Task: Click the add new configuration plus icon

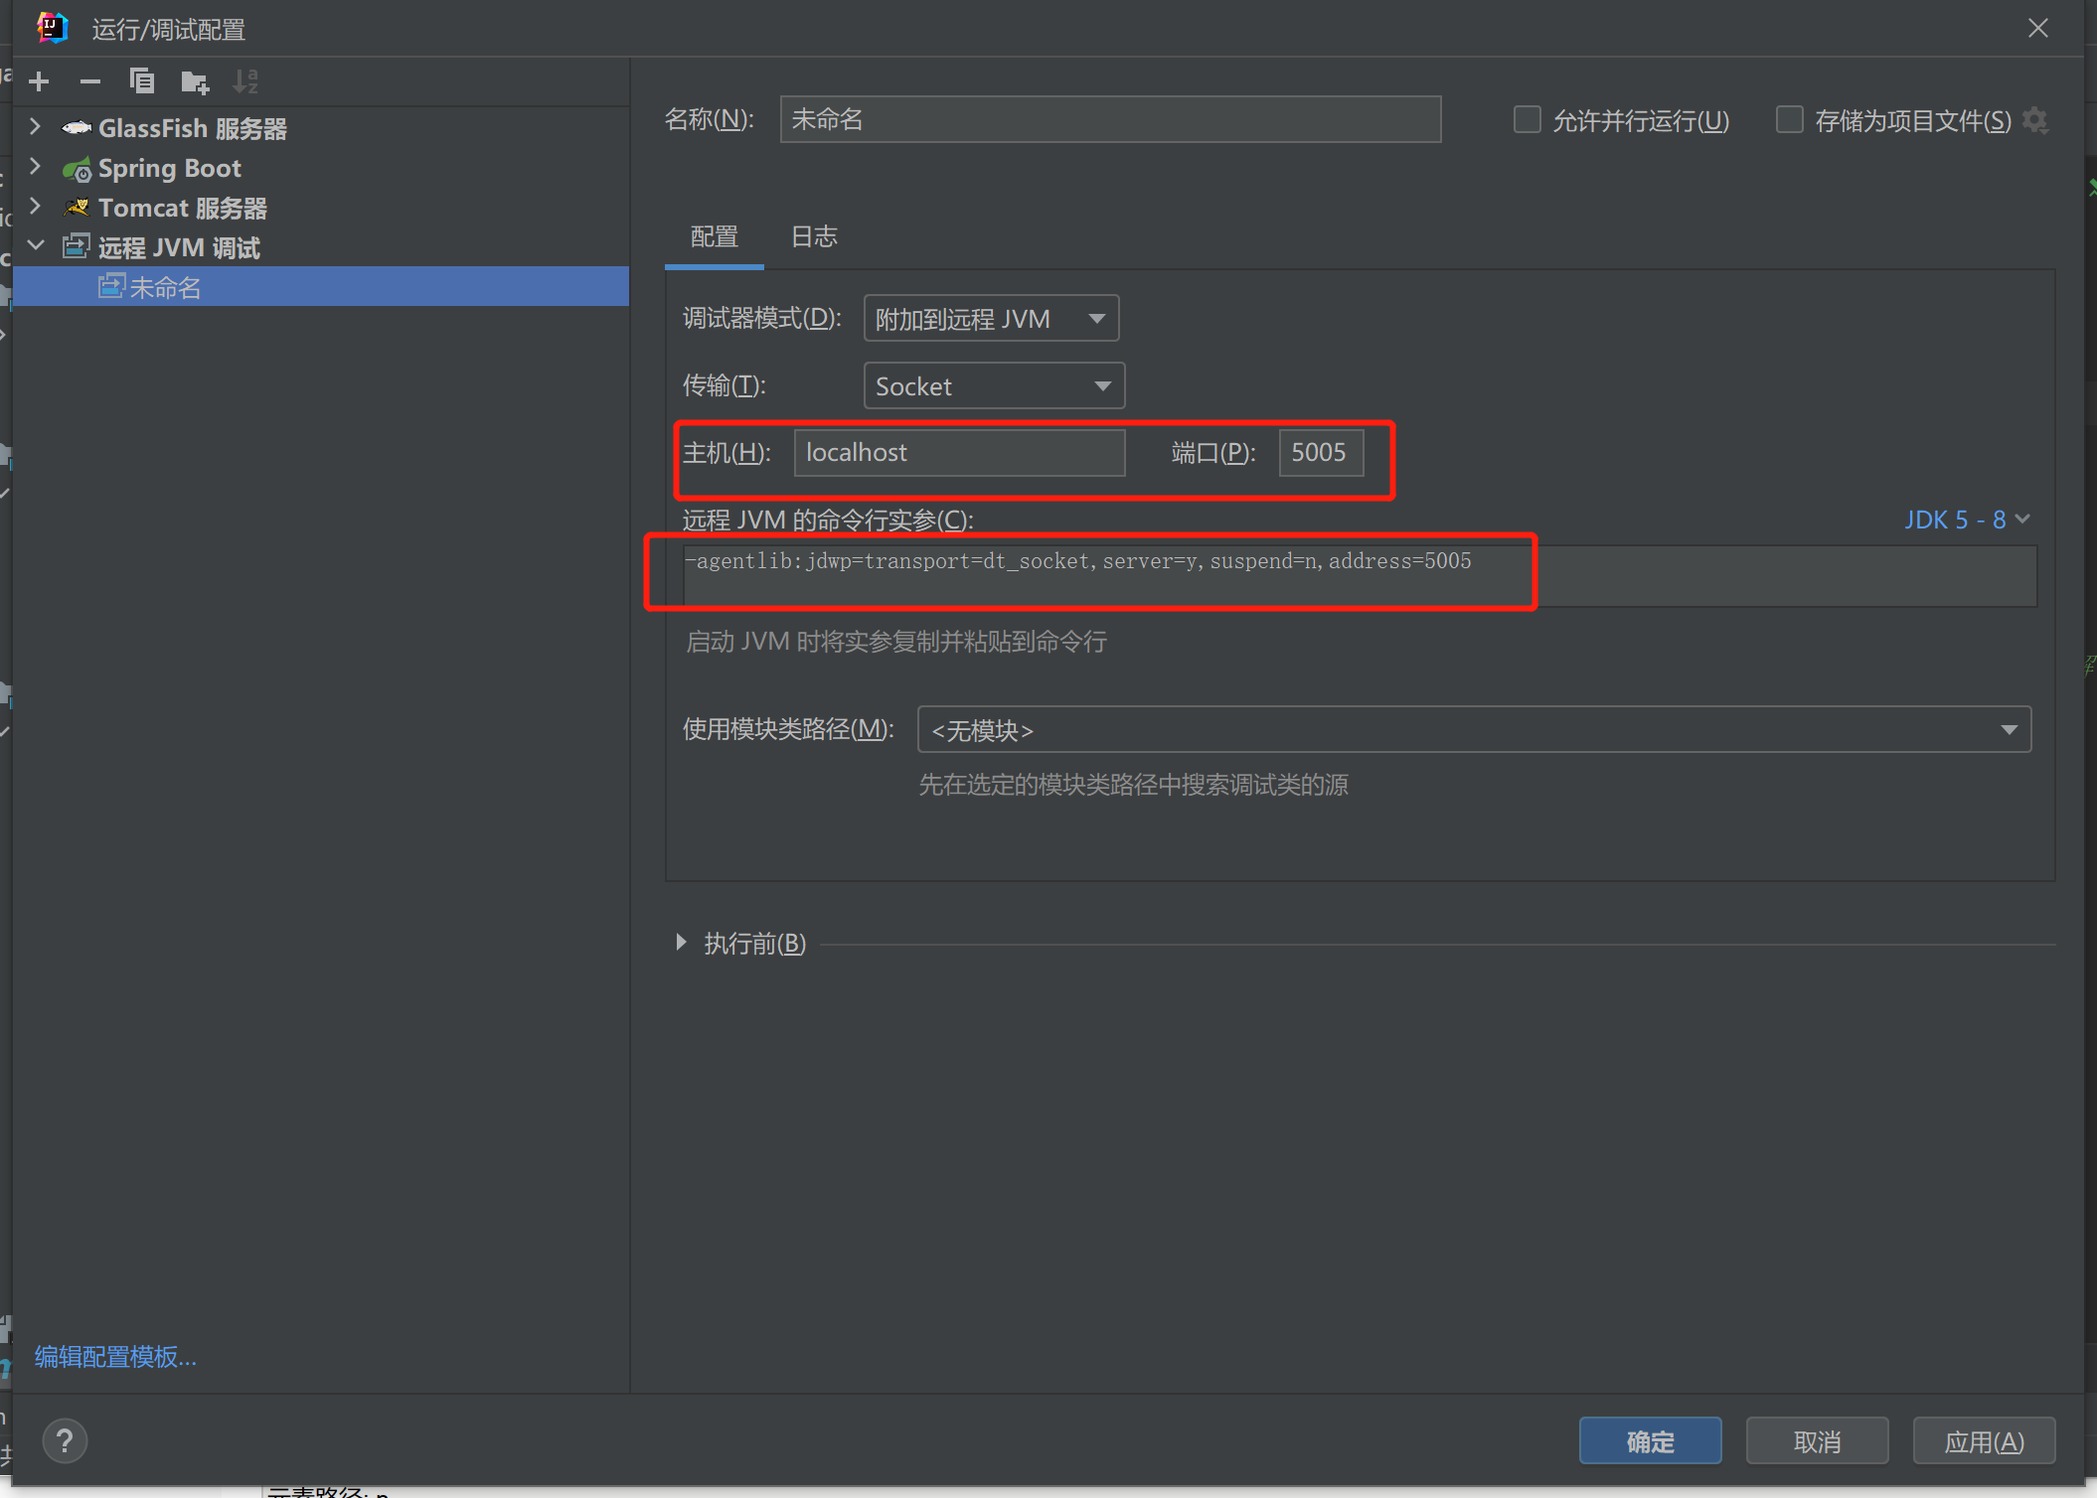Action: tap(40, 81)
